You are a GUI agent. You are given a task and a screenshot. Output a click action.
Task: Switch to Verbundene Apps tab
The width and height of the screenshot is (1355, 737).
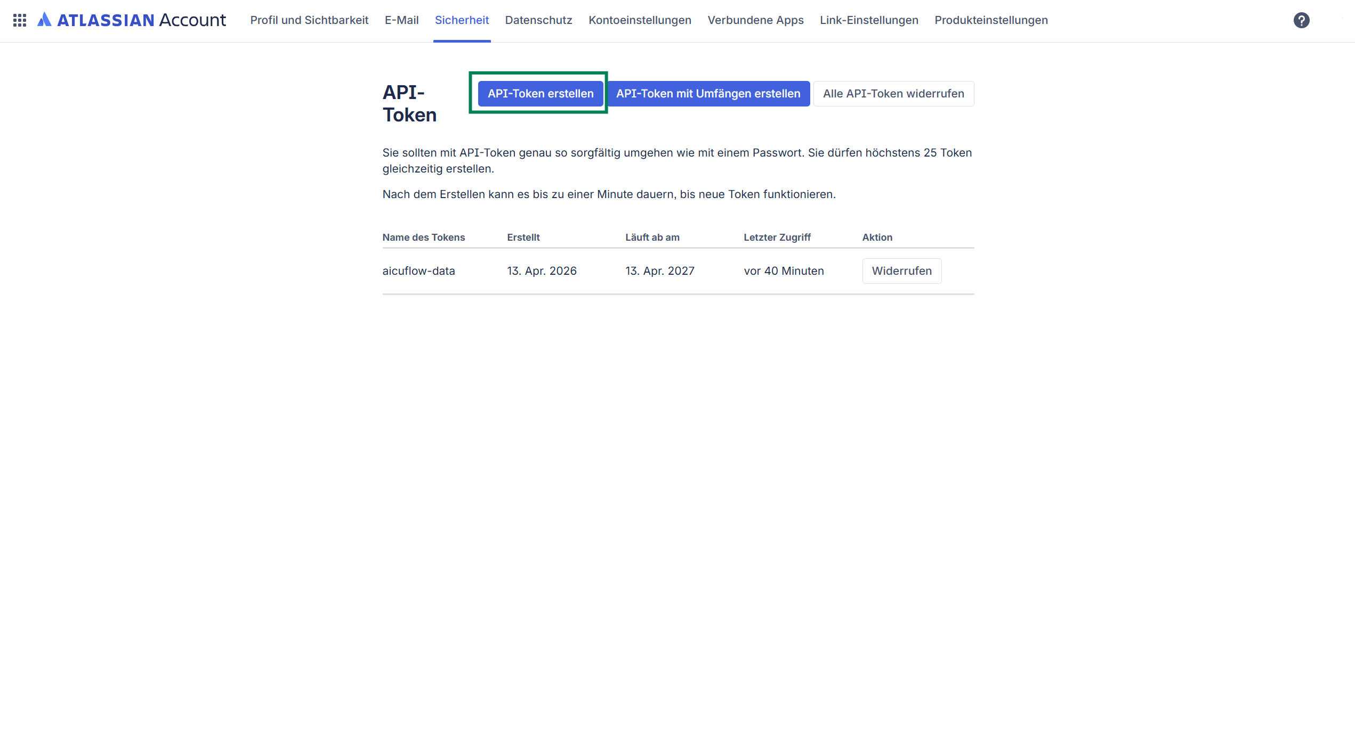tap(755, 20)
